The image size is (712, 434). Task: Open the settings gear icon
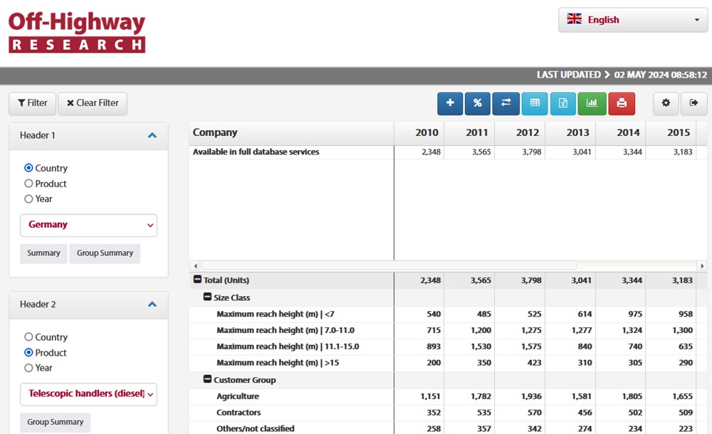click(666, 103)
